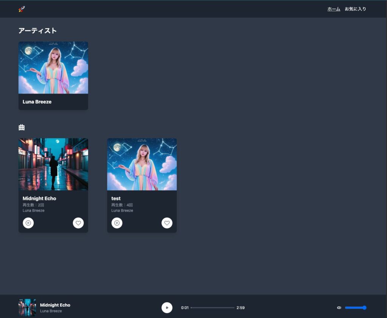Click the Midnight Echo card title
The image size is (387, 318).
[x=39, y=198]
